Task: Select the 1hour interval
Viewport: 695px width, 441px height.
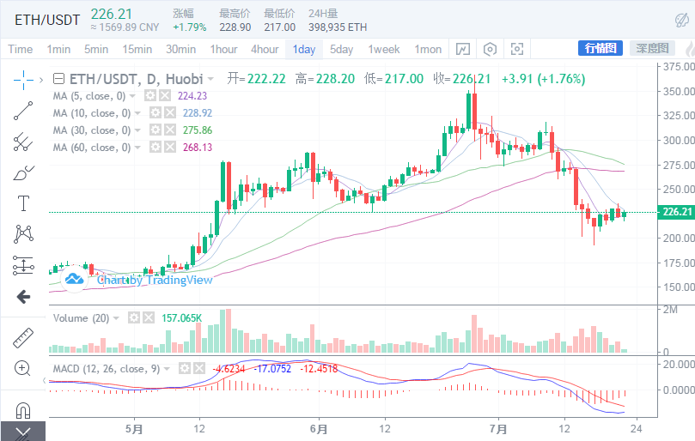Action: tap(224, 49)
